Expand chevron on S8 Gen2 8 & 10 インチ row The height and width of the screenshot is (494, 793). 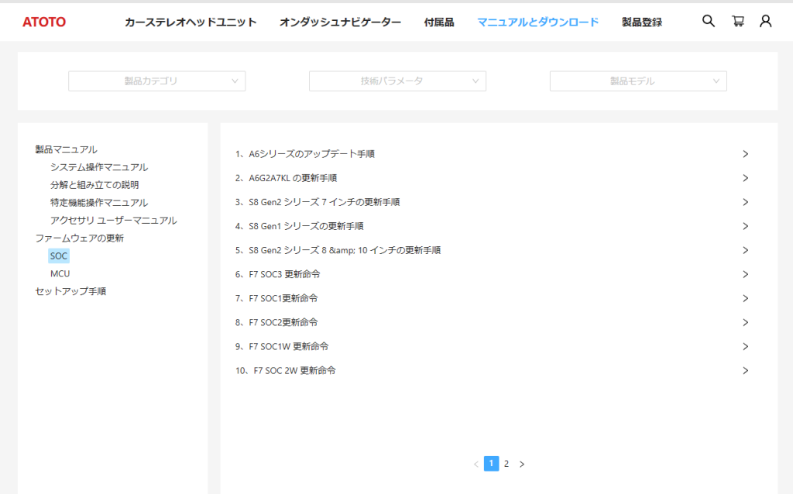(x=746, y=250)
